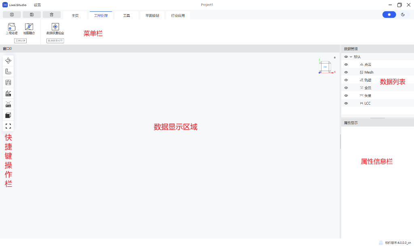Image resolution: width=414 pixels, height=247 pixels.
Task: Click the X-ray display icon
Action: [x=8, y=104]
